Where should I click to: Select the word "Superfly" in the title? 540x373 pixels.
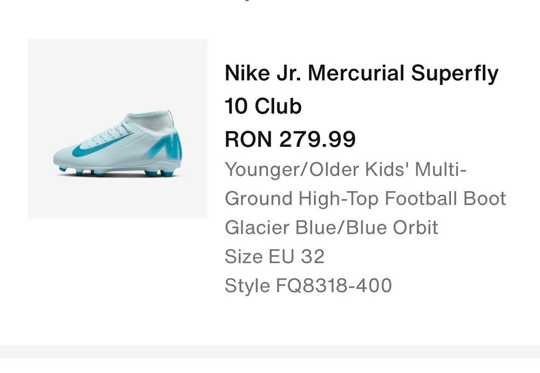(455, 73)
